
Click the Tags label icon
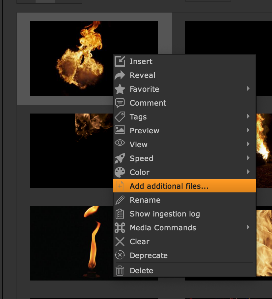click(x=120, y=117)
